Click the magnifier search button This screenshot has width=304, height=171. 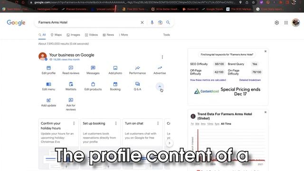(168, 22)
